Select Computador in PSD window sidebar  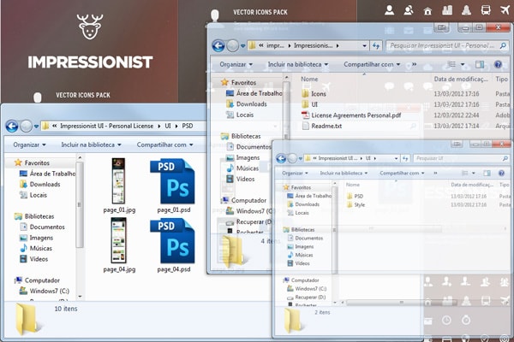click(42, 280)
